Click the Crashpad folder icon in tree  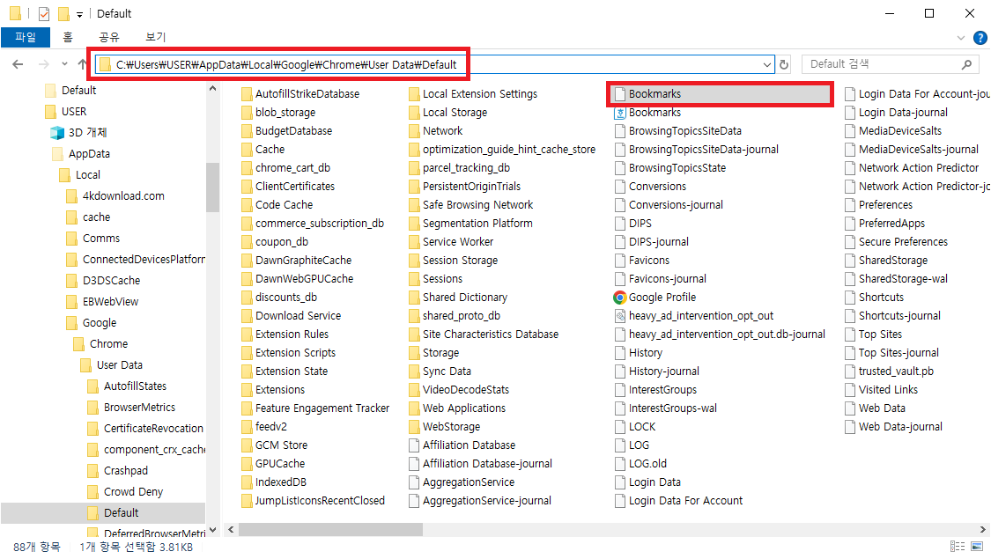(x=92, y=471)
